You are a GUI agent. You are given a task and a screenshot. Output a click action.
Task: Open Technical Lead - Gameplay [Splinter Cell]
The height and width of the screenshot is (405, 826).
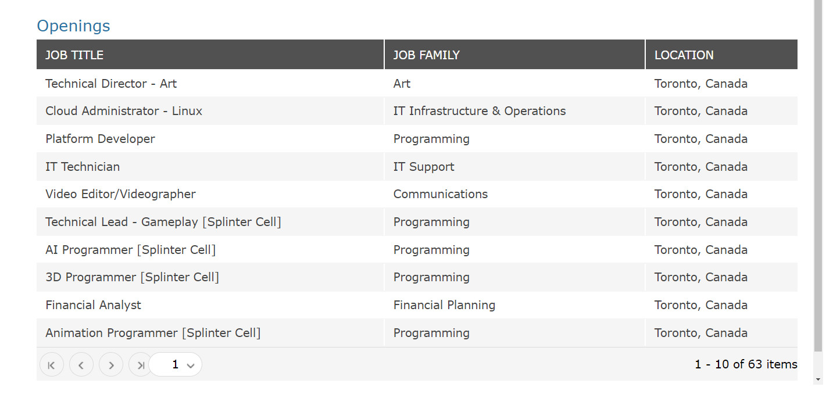[x=163, y=222]
